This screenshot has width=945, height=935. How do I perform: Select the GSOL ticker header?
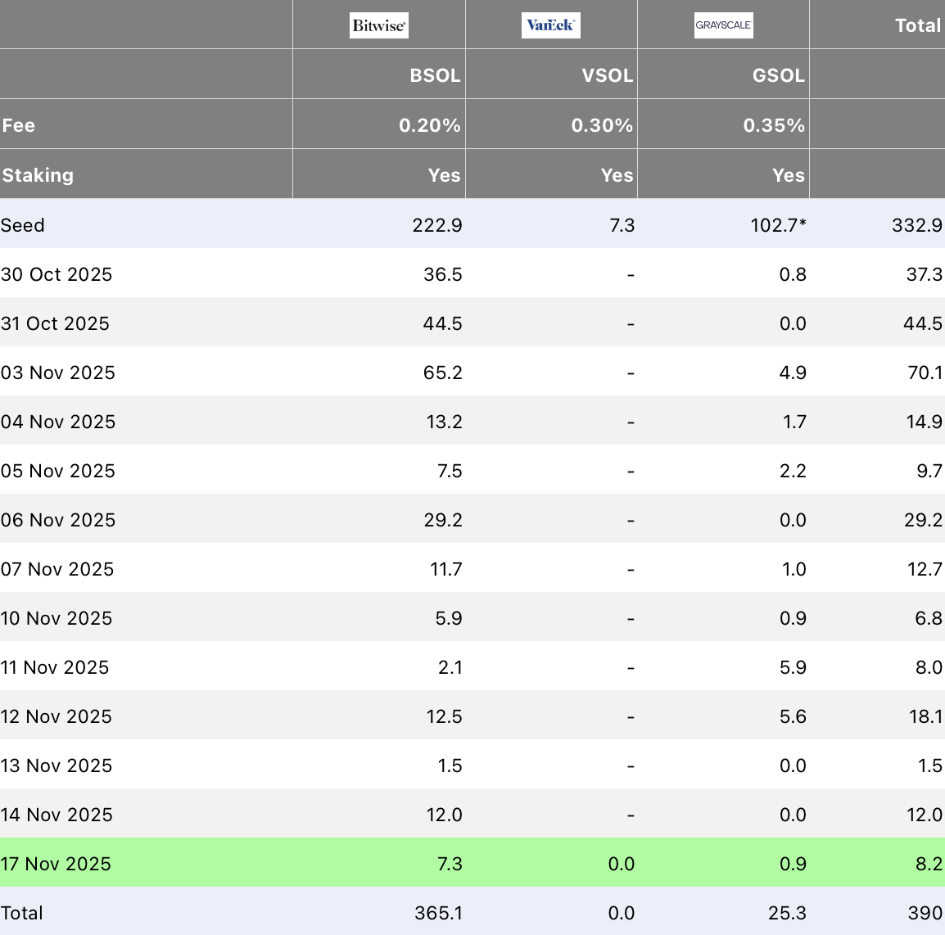(x=778, y=75)
